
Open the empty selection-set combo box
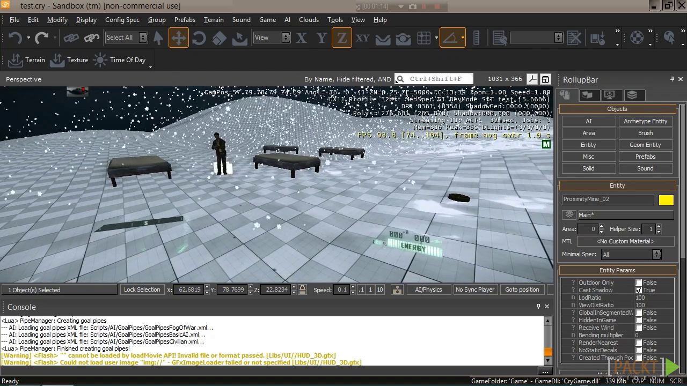click(536, 38)
